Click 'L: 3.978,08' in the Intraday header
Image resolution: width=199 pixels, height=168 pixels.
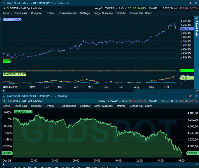pos(166,101)
